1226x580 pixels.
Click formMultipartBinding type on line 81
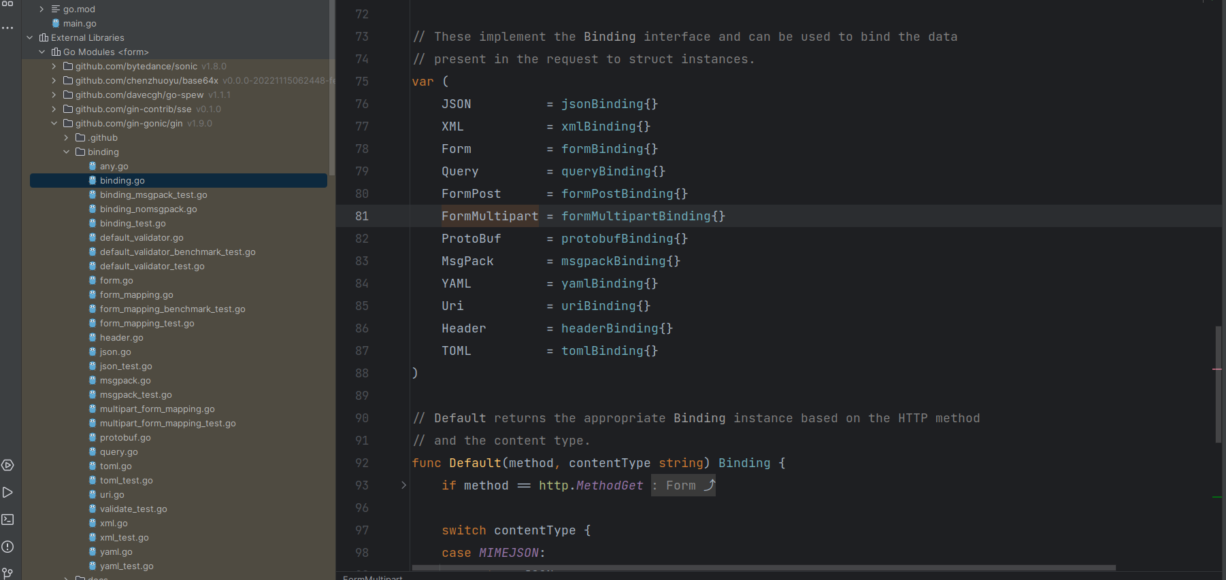pyautogui.click(x=636, y=216)
